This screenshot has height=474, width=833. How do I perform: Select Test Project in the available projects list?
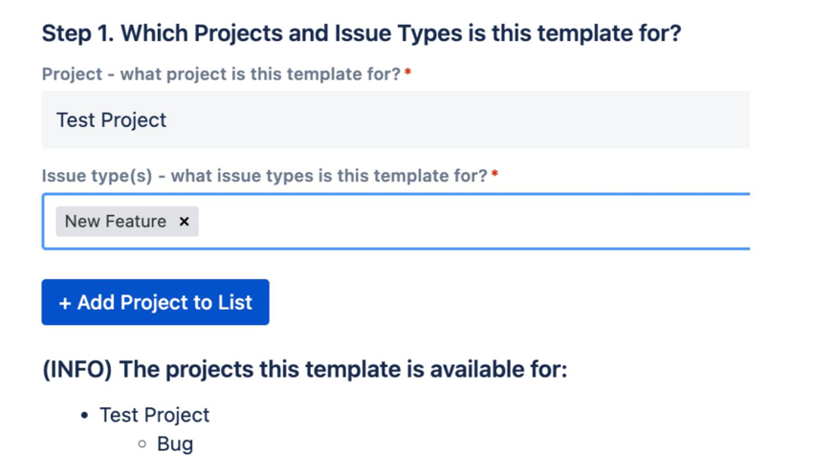point(154,415)
